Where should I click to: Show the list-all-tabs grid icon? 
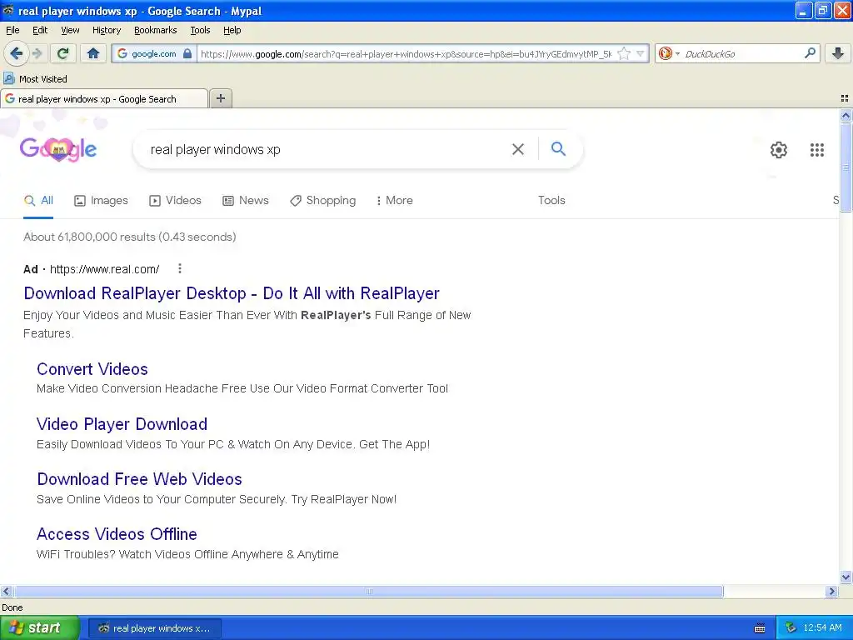(845, 98)
